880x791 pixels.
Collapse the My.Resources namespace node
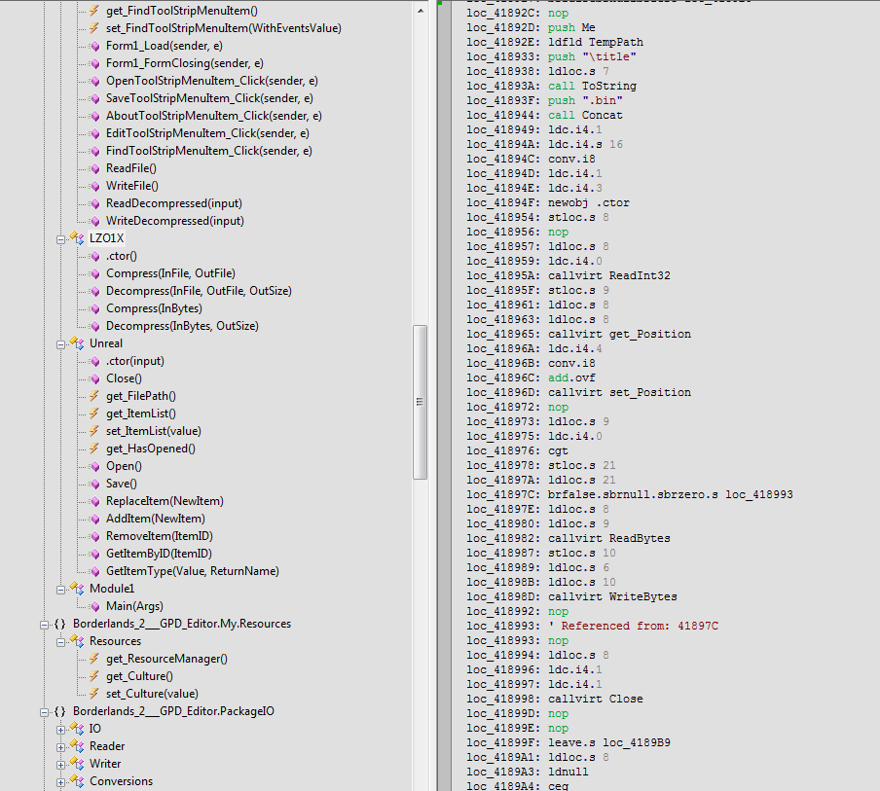pos(45,624)
